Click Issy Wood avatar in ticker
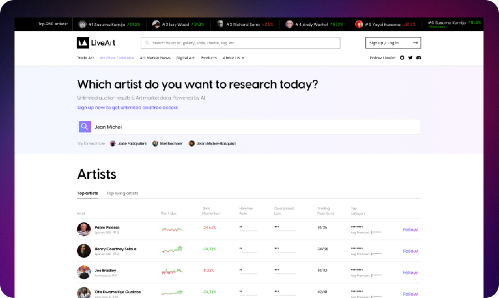The image size is (499, 298). tap(156, 24)
